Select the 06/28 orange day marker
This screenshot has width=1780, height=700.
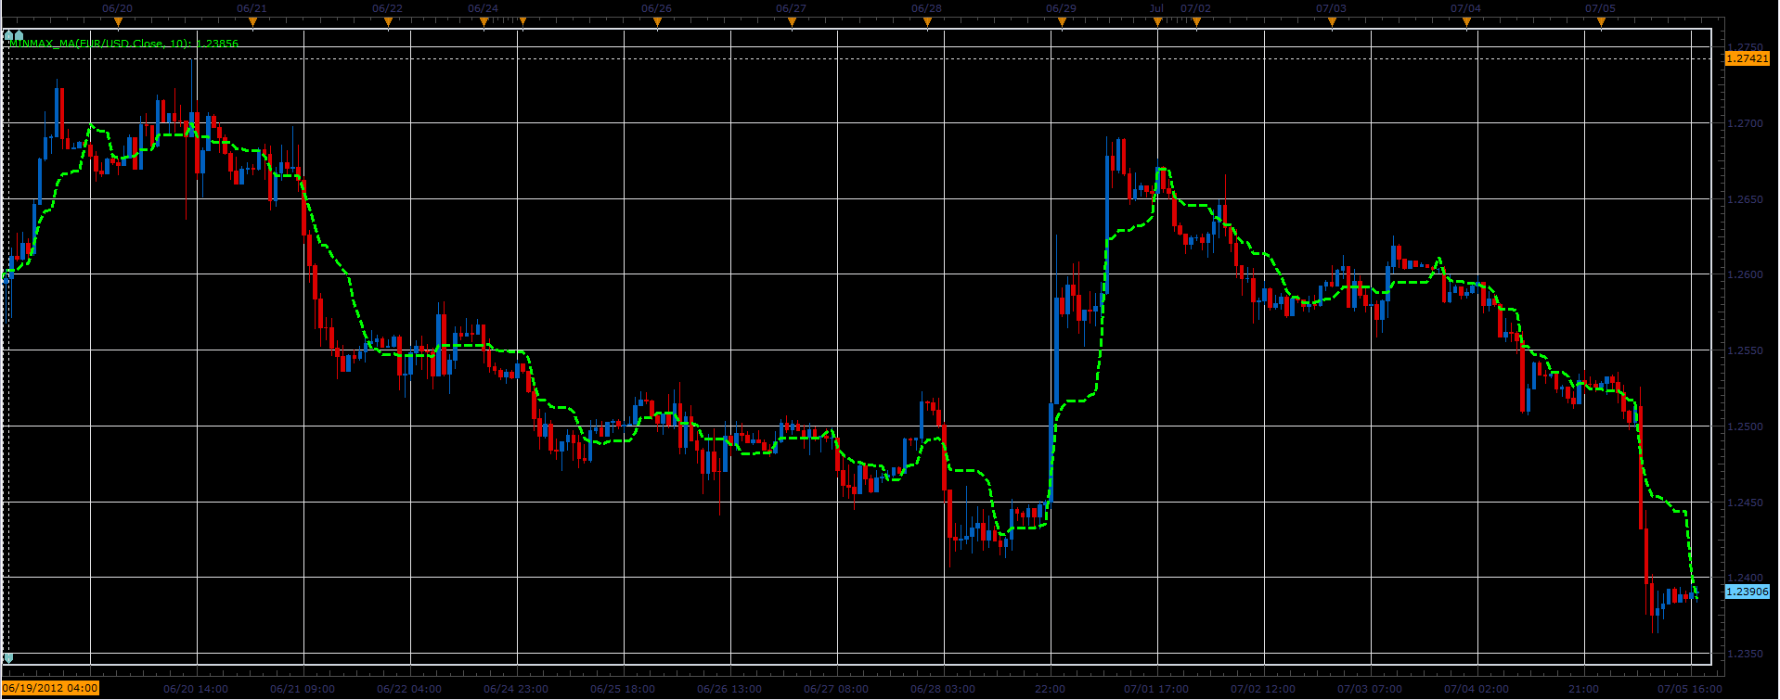[926, 23]
